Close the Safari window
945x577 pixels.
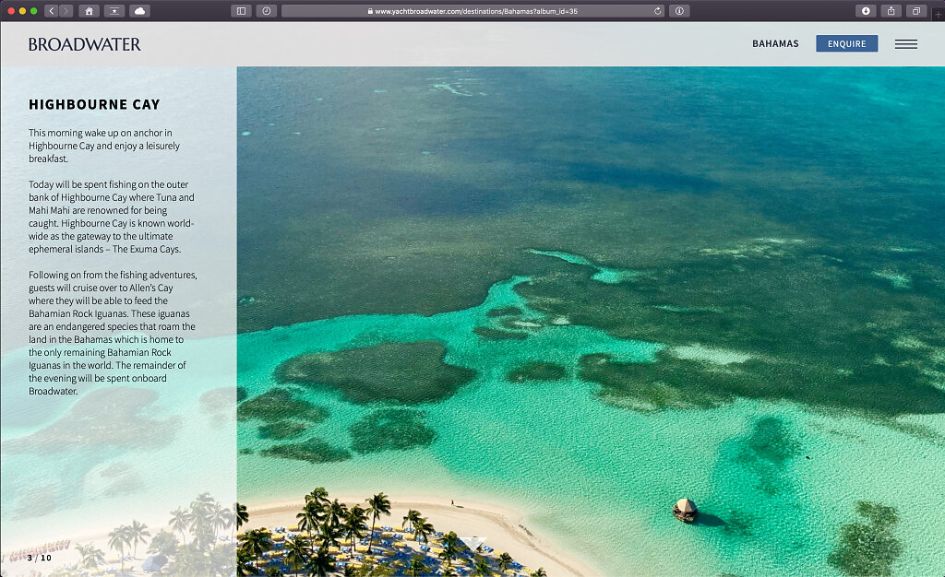tap(11, 11)
